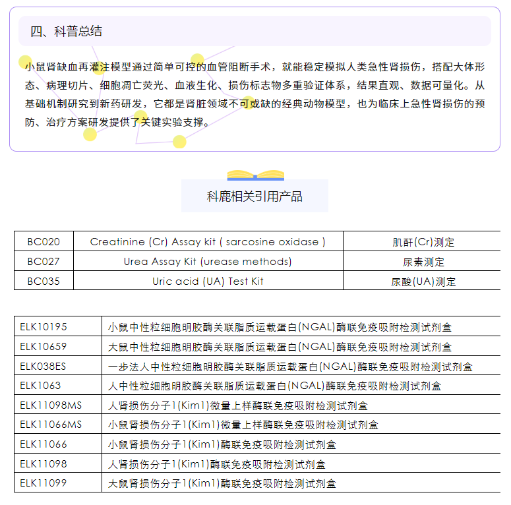This screenshot has height=505, width=511.
Task: Click product code ELK11066MS
Action: click(x=51, y=425)
